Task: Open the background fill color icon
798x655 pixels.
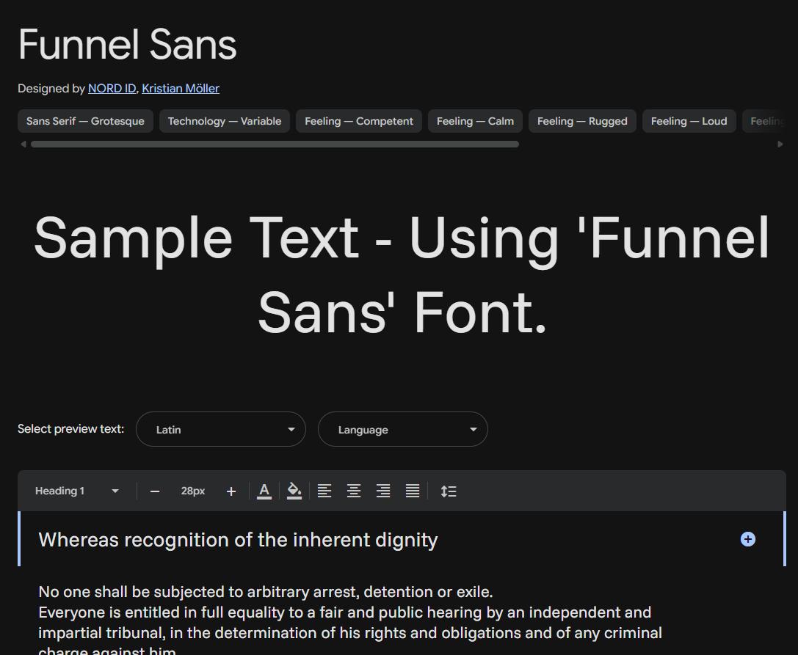Action: click(294, 491)
